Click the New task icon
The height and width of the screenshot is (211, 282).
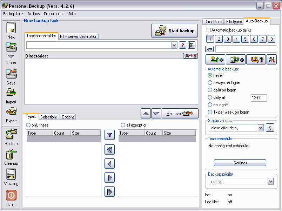(x=11, y=28)
